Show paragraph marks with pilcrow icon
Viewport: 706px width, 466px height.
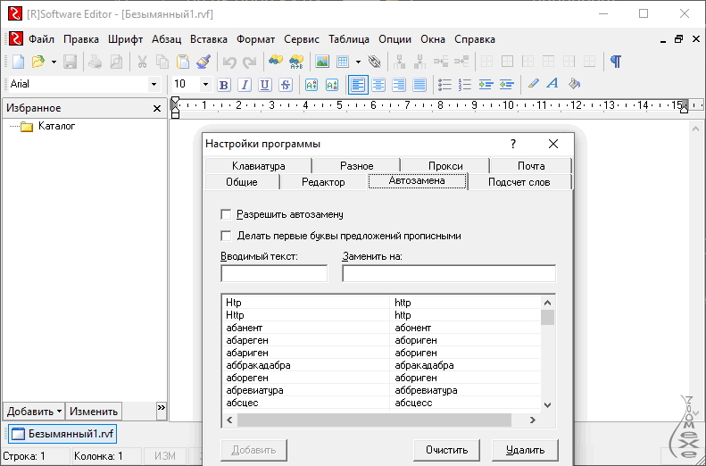coord(615,62)
